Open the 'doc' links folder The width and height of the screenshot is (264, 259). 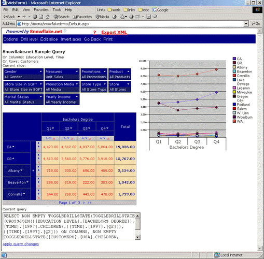coord(144,10)
